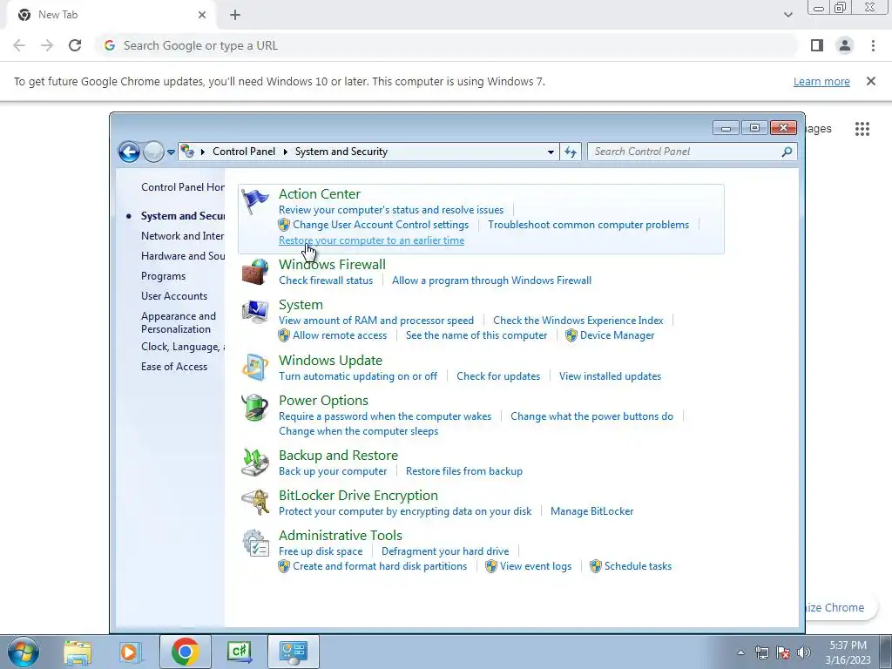Open Windows Media Player from taskbar

click(130, 652)
